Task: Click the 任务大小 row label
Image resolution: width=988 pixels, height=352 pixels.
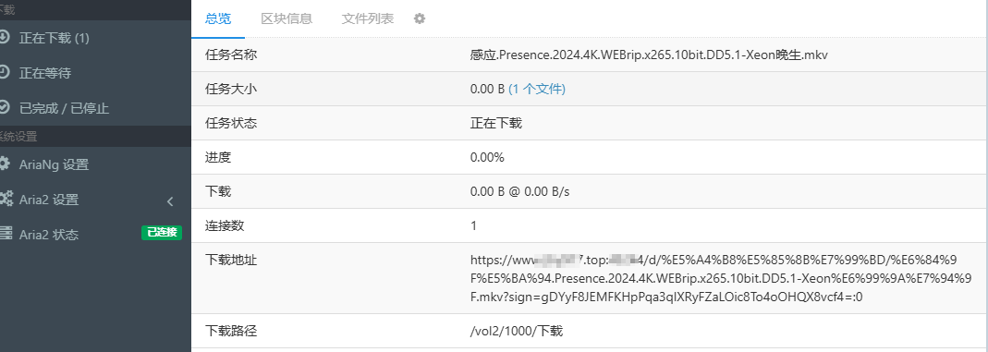Action: 231,90
